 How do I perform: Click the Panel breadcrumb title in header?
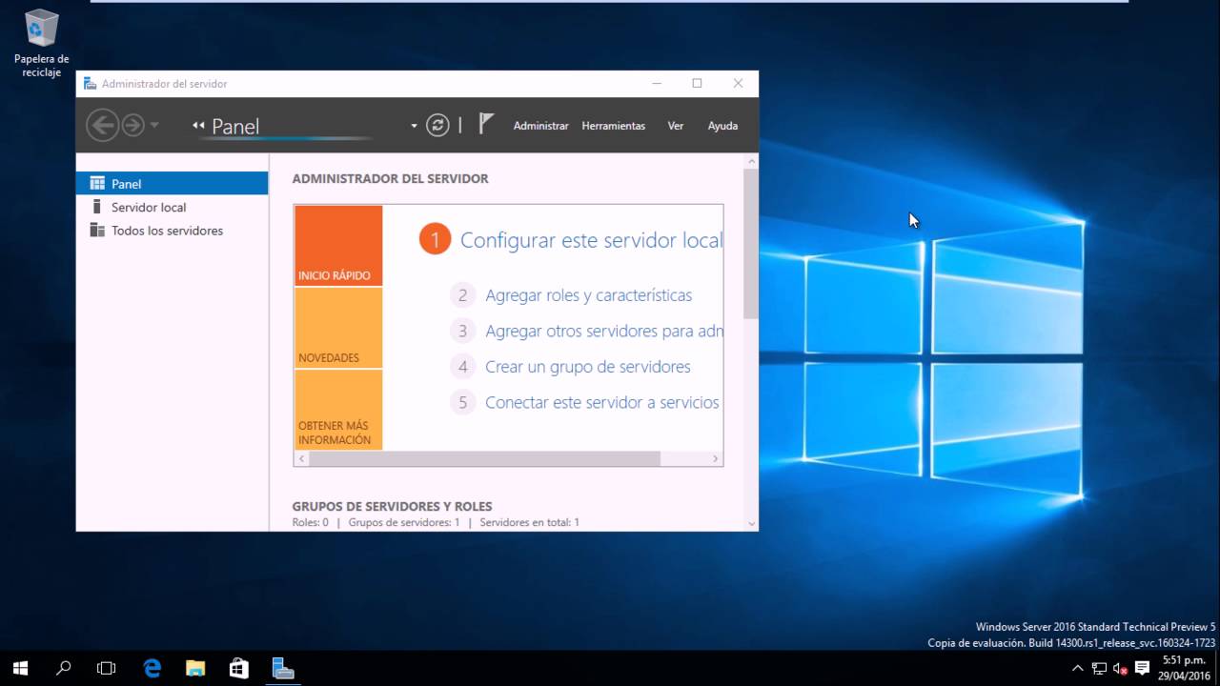point(235,127)
